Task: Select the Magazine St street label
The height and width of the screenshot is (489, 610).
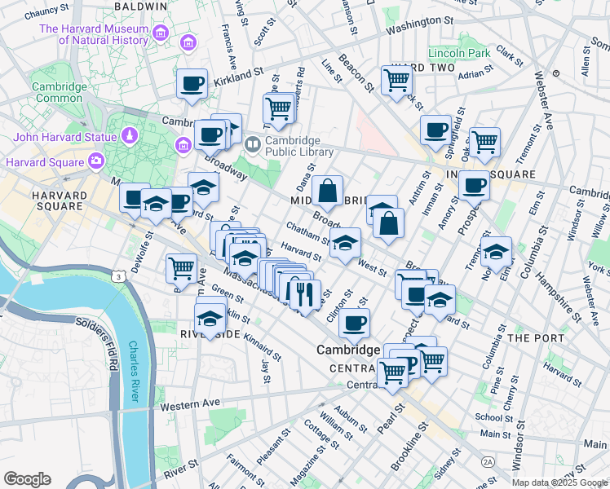Action: coord(307,466)
